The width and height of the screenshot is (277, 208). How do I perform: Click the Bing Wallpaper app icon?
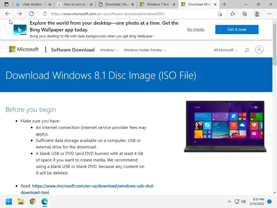[20, 30]
